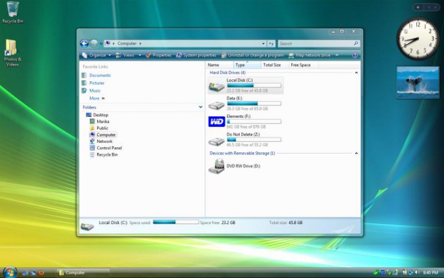This screenshot has width=444, height=278.
Task: Sort by the Type column header
Action: click(247, 65)
